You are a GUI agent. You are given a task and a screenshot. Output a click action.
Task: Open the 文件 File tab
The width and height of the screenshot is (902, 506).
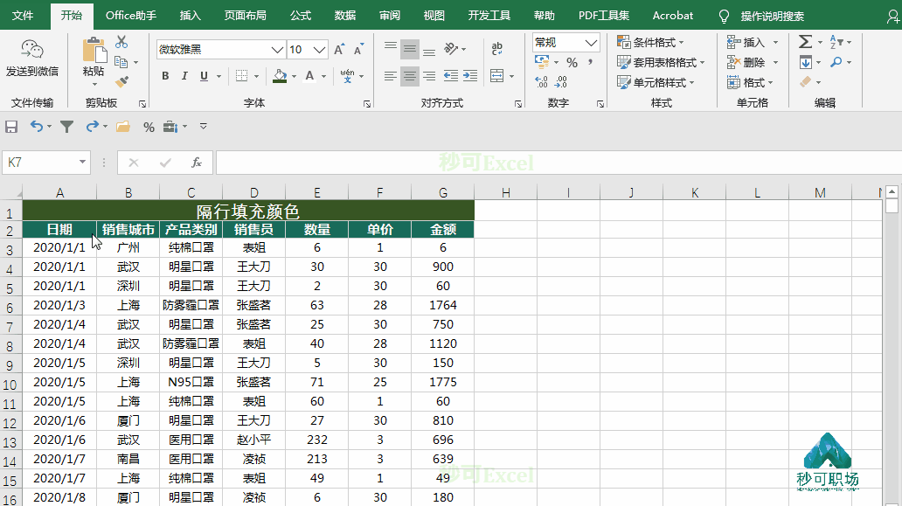click(x=23, y=16)
